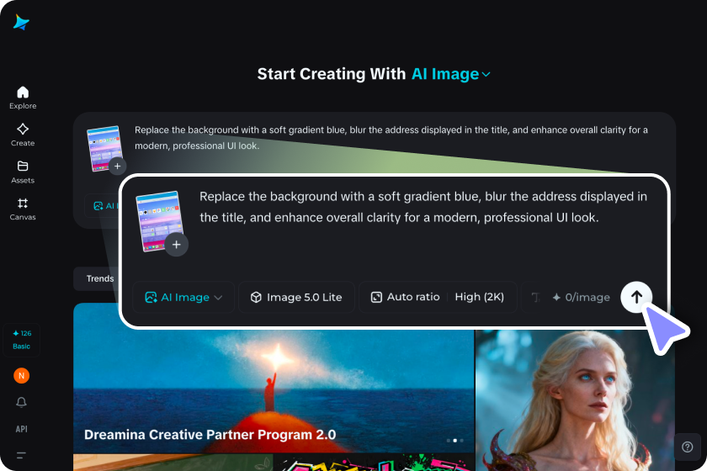Add a reference image with the plus button
This screenshot has height=471, width=707.
176,245
